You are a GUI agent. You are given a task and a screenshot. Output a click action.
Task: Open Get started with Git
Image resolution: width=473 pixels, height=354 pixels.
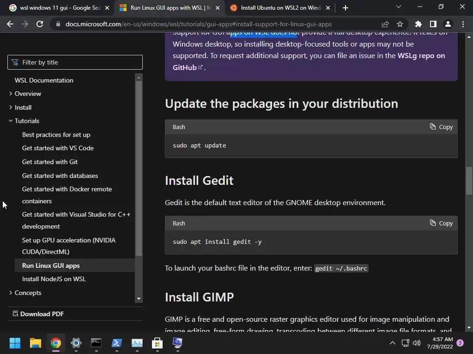[50, 162]
